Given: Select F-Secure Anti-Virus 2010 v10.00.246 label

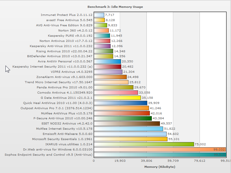Looking at the screenshot, I should [x=63, y=118].
